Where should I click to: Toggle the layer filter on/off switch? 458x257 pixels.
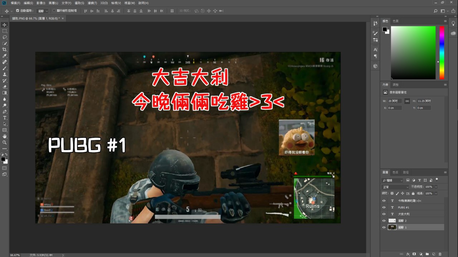pos(437,179)
